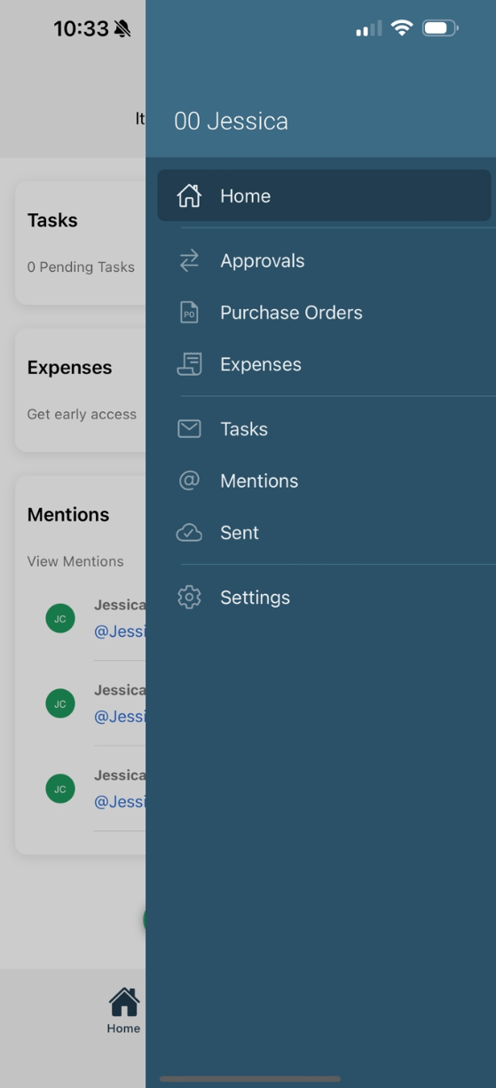Tap the 00 Jessica profile header
This screenshot has width=496, height=1088.
(x=231, y=122)
